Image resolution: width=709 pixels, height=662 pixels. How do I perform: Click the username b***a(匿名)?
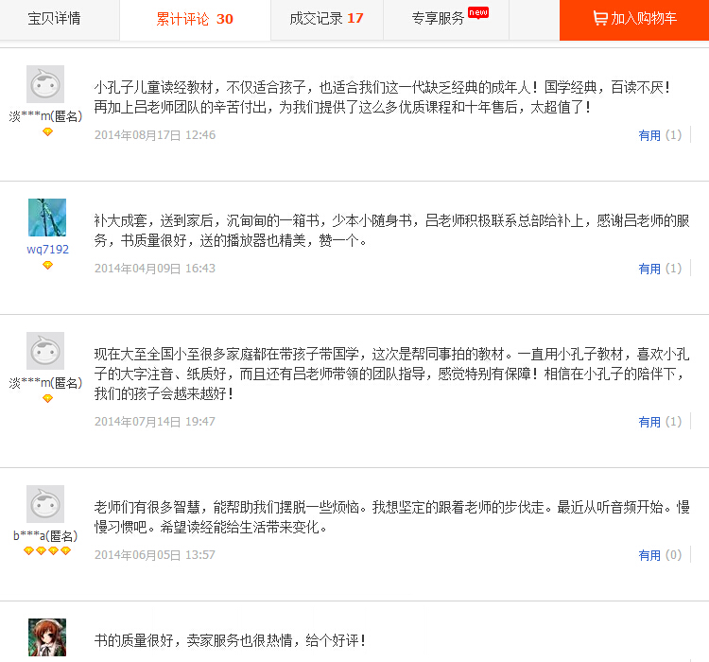coord(45,536)
